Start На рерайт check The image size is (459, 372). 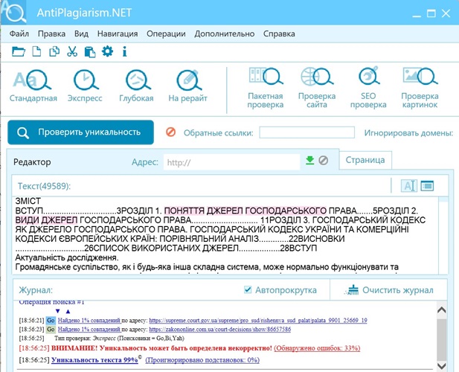[188, 86]
